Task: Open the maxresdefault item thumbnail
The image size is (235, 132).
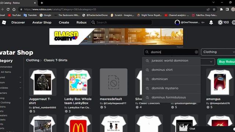Action: pyautogui.click(x=113, y=82)
